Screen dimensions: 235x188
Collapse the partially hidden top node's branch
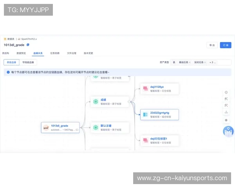[x=129, y=76]
